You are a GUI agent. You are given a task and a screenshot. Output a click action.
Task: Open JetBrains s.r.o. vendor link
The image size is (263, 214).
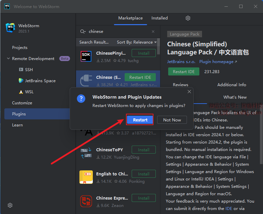(x=181, y=62)
